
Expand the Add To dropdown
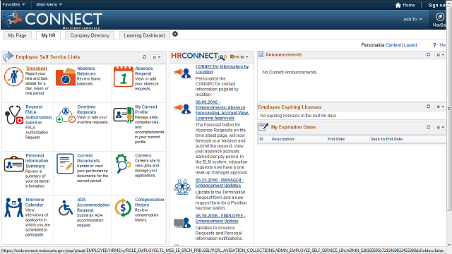(412, 19)
